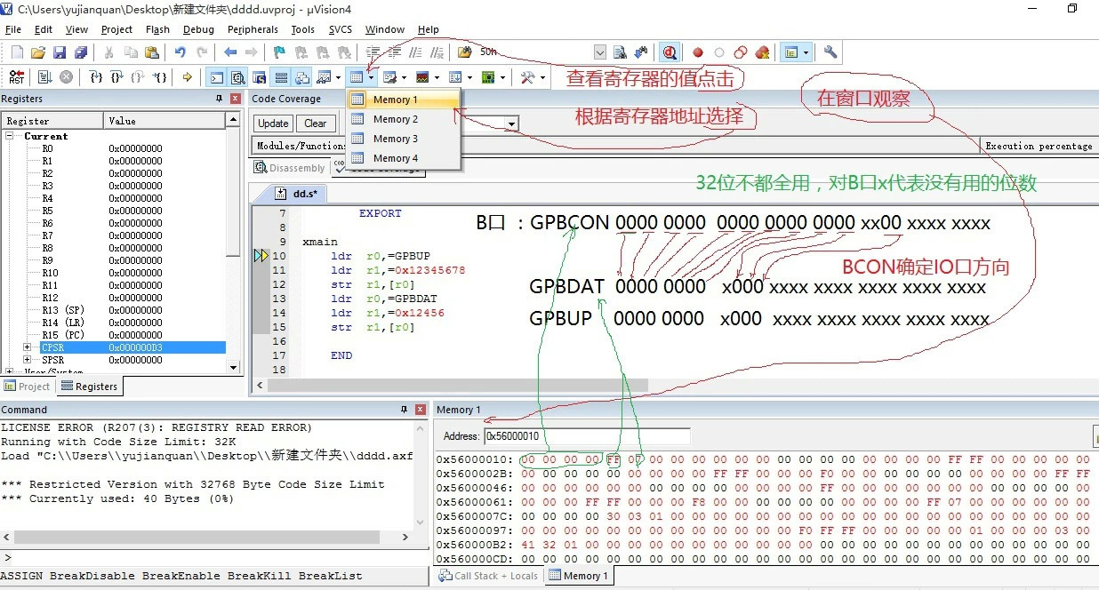Close the Registers panel
The image size is (1099, 590).
tap(236, 99)
